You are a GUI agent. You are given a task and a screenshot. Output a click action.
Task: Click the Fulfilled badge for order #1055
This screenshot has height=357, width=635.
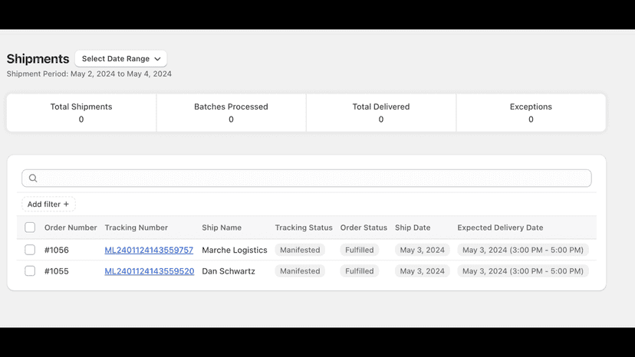pos(360,271)
